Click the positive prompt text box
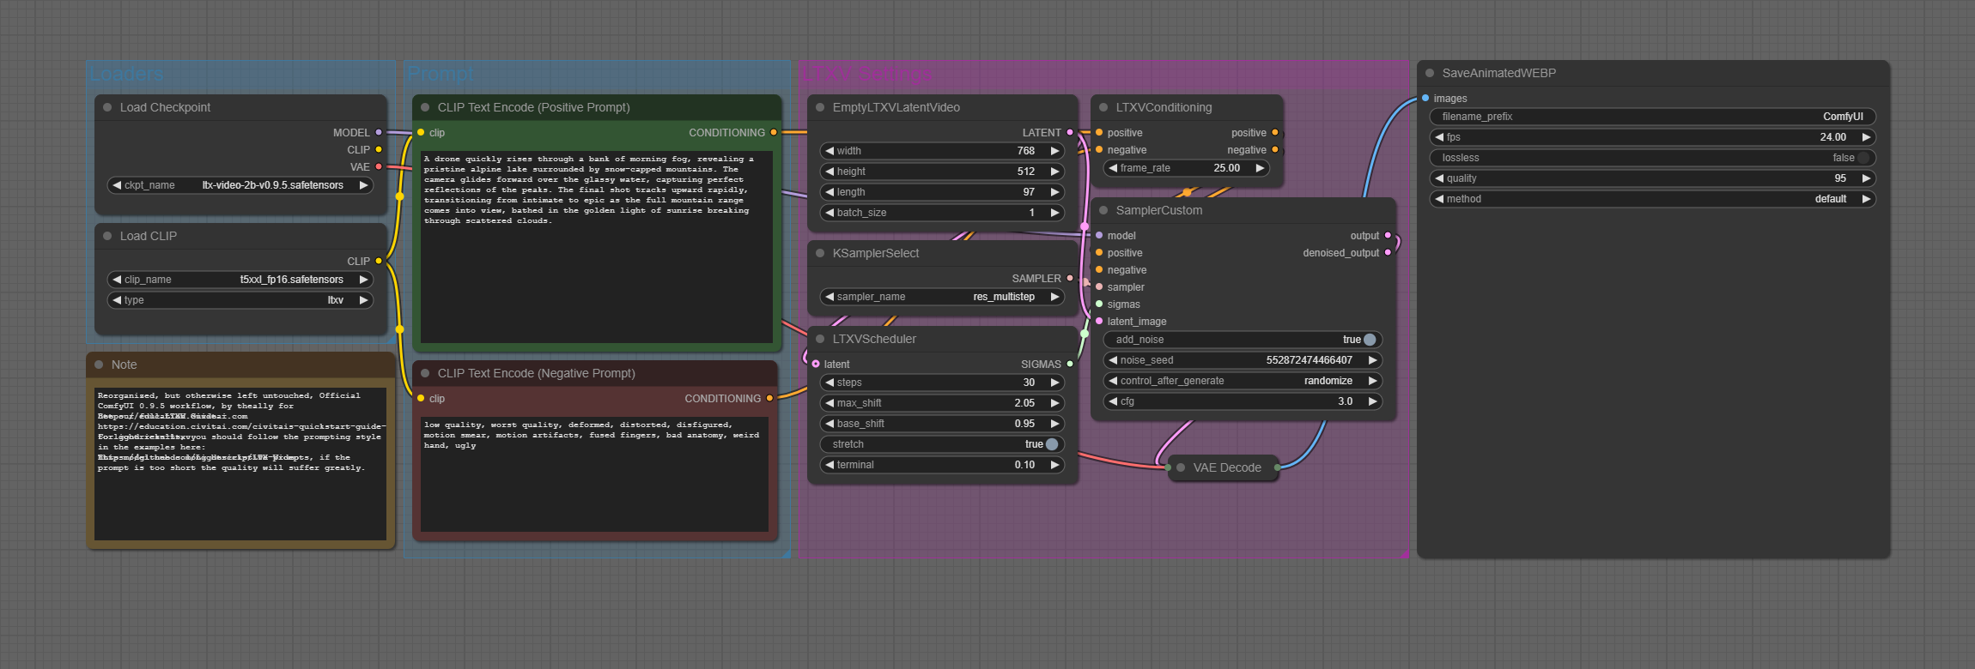 (x=596, y=247)
